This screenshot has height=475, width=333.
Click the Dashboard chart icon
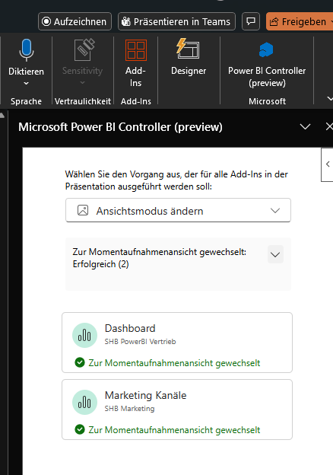[x=84, y=336]
